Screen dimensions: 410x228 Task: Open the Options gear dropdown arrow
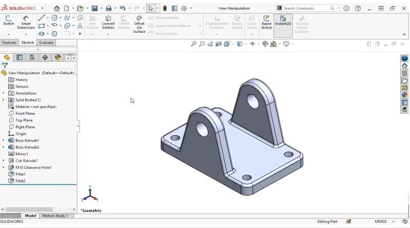(x=191, y=8)
